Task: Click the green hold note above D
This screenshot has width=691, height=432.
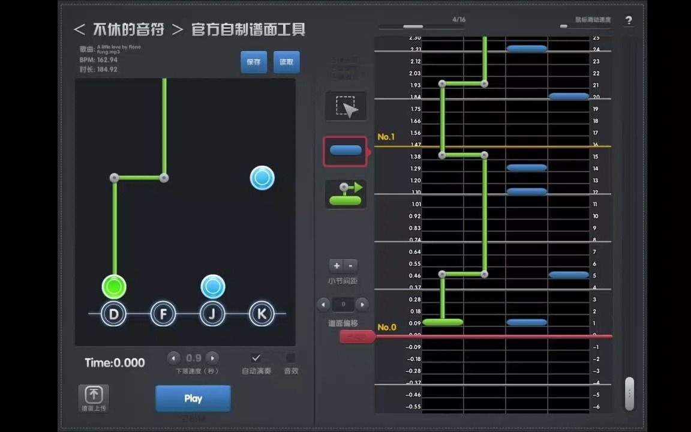Action: 114,287
